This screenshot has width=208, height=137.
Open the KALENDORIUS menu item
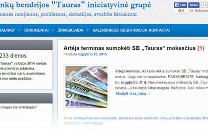105,30
